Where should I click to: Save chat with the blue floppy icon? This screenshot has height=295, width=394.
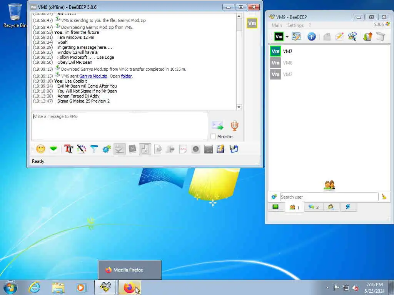[x=234, y=149]
